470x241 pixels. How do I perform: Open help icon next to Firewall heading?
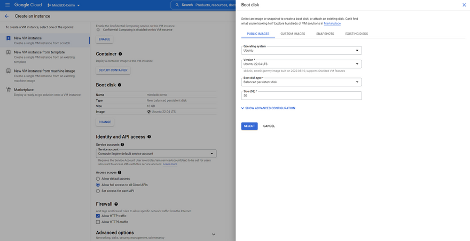pyautogui.click(x=116, y=204)
